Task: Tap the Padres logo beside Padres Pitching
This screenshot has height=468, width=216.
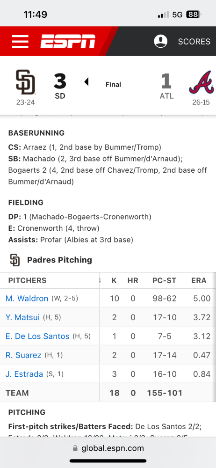Action: coord(15,260)
